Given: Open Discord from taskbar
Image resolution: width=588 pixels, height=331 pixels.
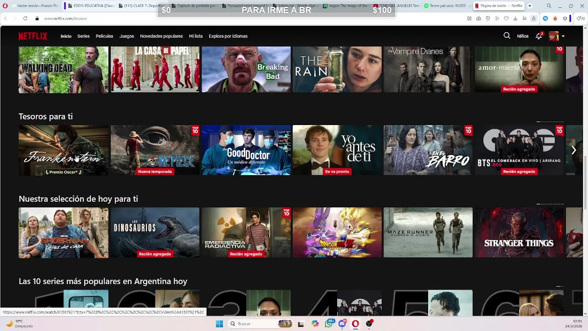Looking at the screenshot, I should click(342, 324).
